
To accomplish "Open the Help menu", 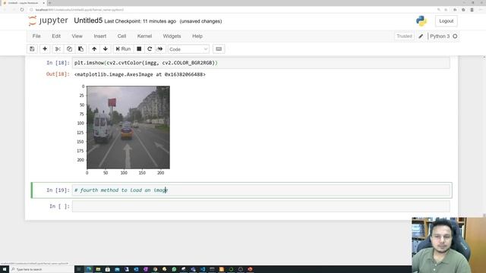I will tap(197, 36).
